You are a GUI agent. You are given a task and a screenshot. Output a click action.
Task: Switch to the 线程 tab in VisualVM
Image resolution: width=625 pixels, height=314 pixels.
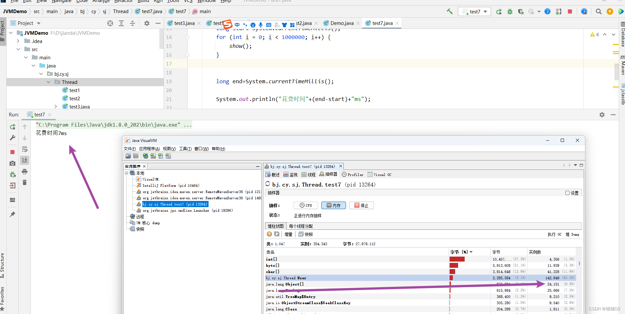(x=309, y=175)
